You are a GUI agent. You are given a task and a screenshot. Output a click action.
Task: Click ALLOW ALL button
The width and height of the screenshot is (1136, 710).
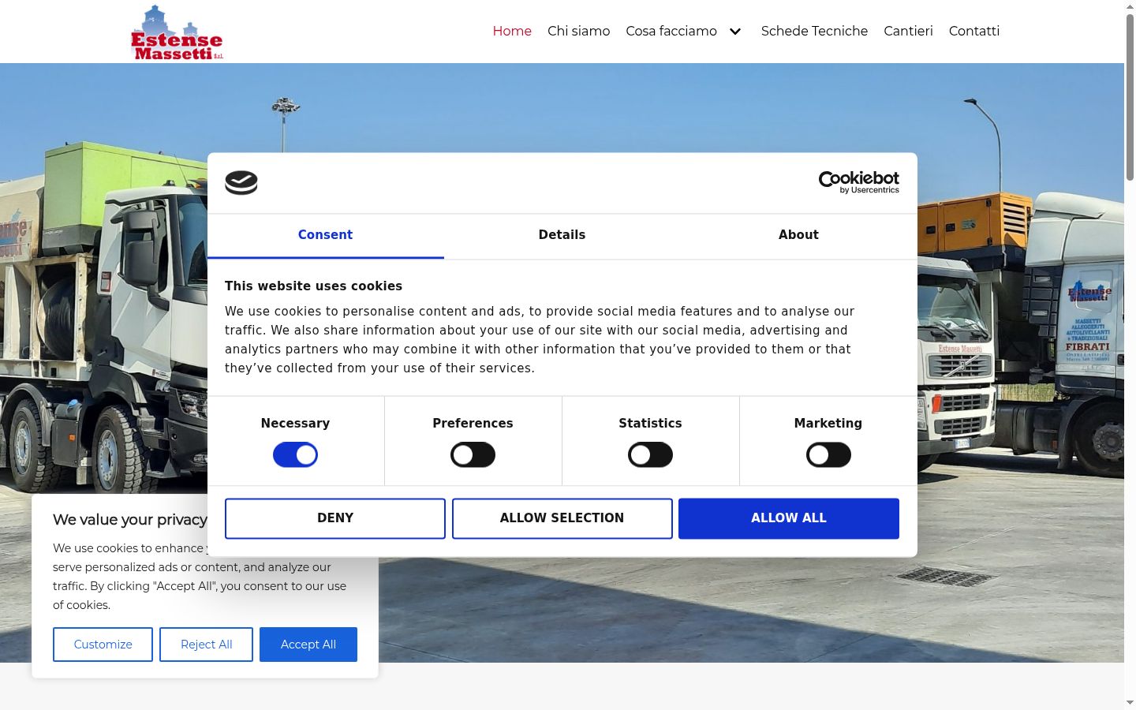pos(789,518)
